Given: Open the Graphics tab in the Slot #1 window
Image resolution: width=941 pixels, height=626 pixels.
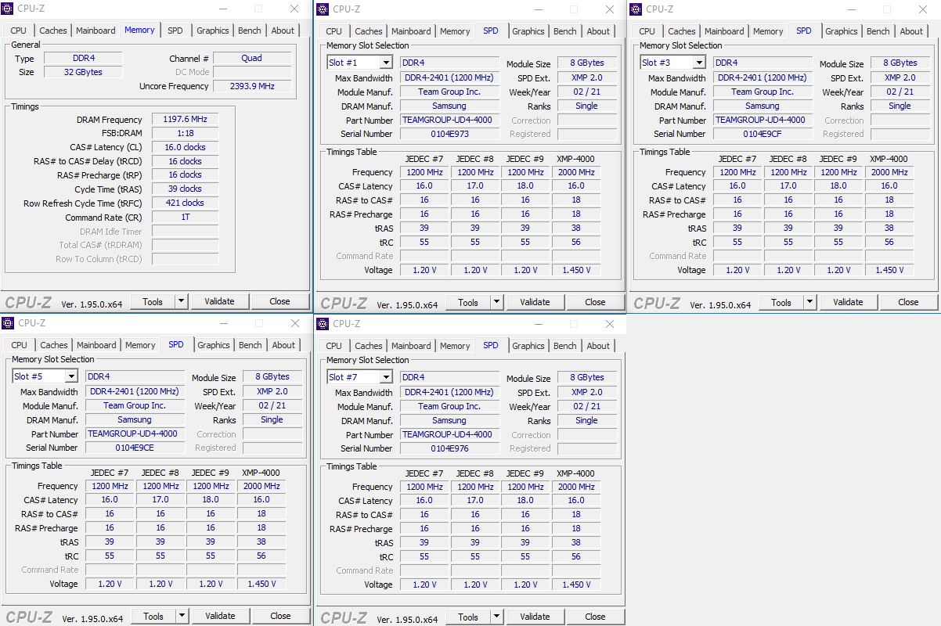Looking at the screenshot, I should coord(528,31).
